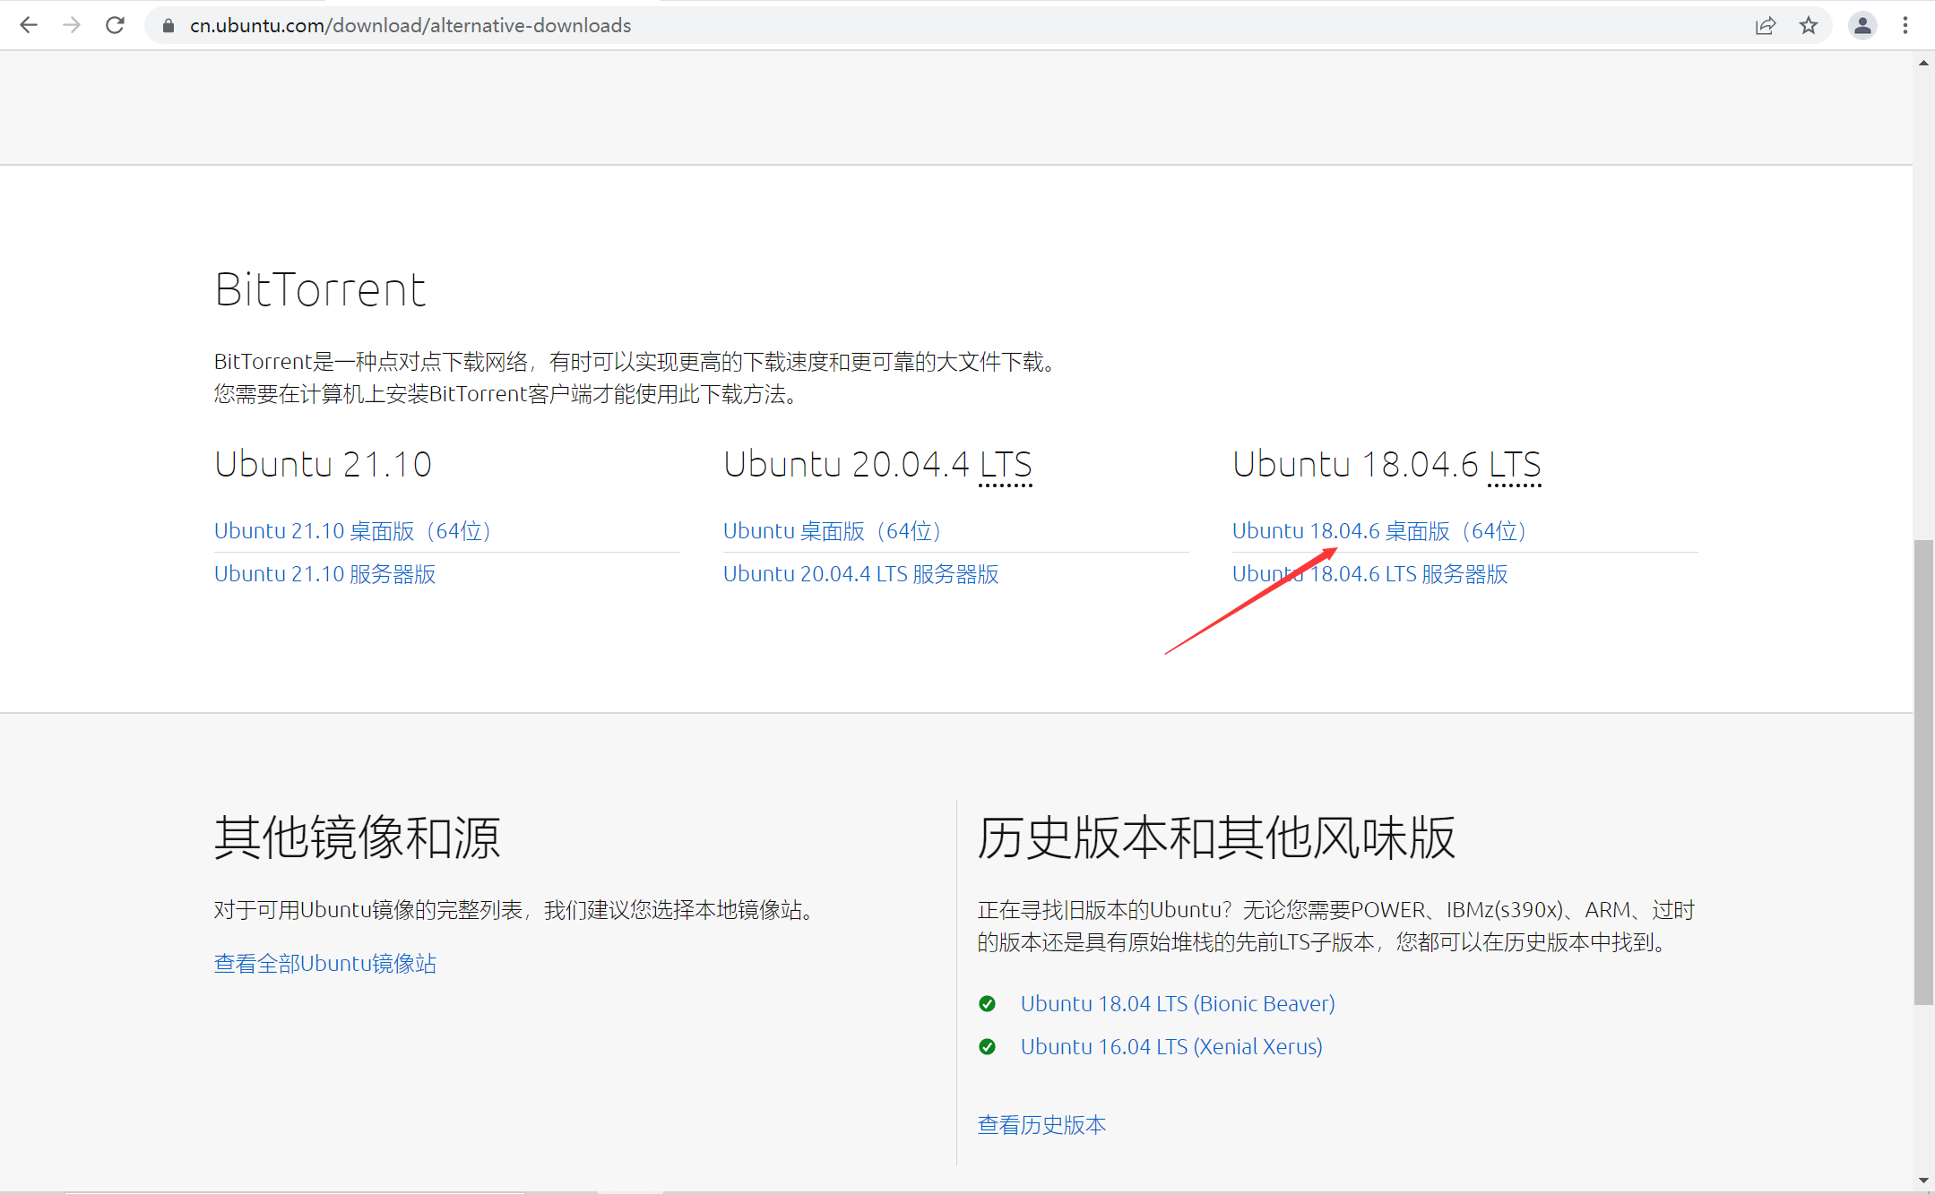1935x1194 pixels.
Task: Click LTS abbreviation in Ubuntu 18.04.6 heading
Action: click(x=1515, y=465)
